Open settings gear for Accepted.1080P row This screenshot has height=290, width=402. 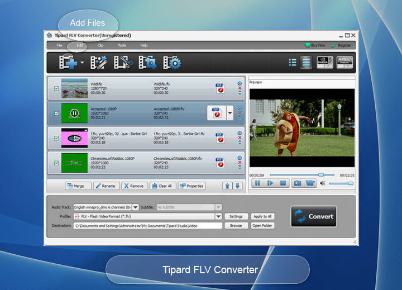(240, 108)
